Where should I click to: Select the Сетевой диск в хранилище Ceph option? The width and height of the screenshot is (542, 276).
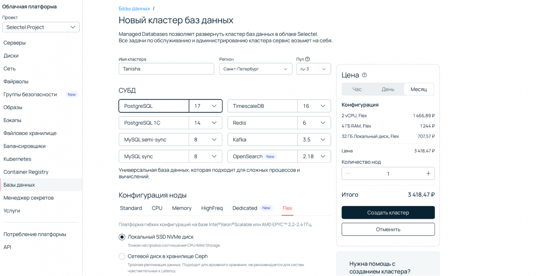click(122, 256)
